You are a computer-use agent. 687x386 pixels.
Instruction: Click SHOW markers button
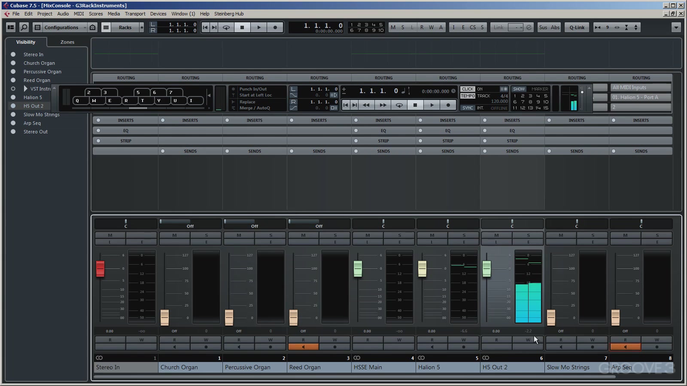[519, 89]
